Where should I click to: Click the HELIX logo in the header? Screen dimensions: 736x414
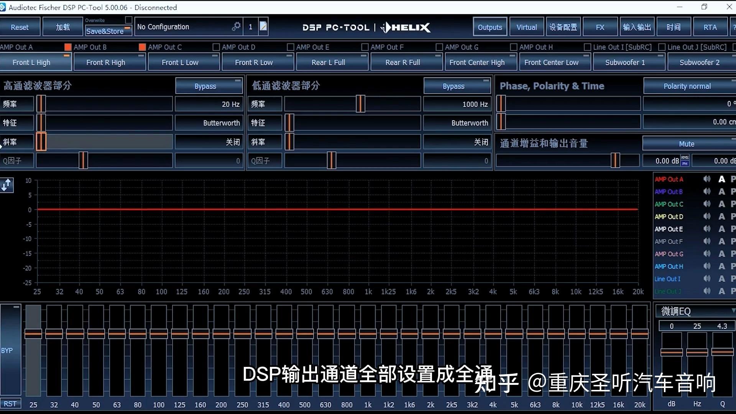[x=405, y=27]
